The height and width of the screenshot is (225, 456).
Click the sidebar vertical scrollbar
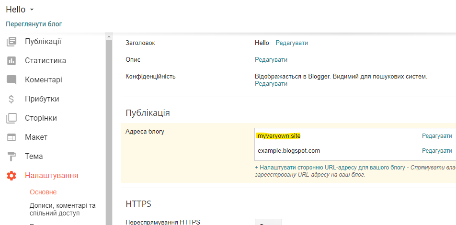tap(109, 129)
